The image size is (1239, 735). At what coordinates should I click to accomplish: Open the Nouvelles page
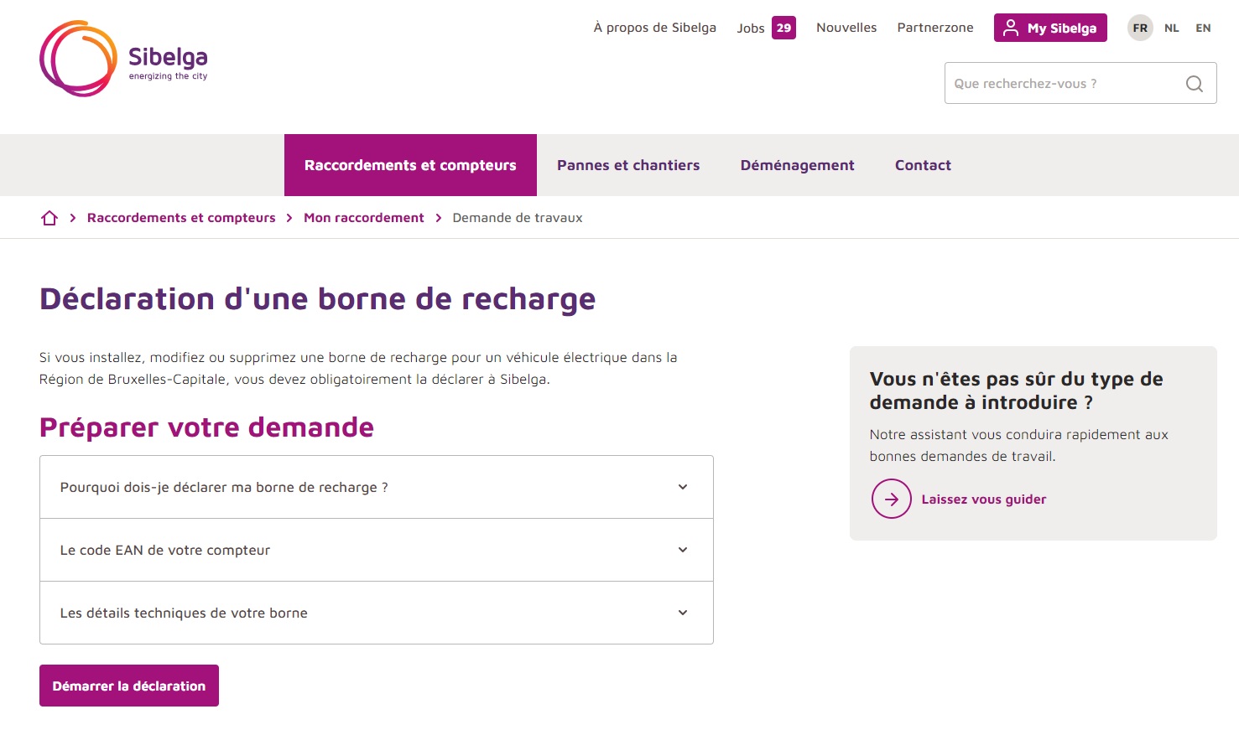846,28
